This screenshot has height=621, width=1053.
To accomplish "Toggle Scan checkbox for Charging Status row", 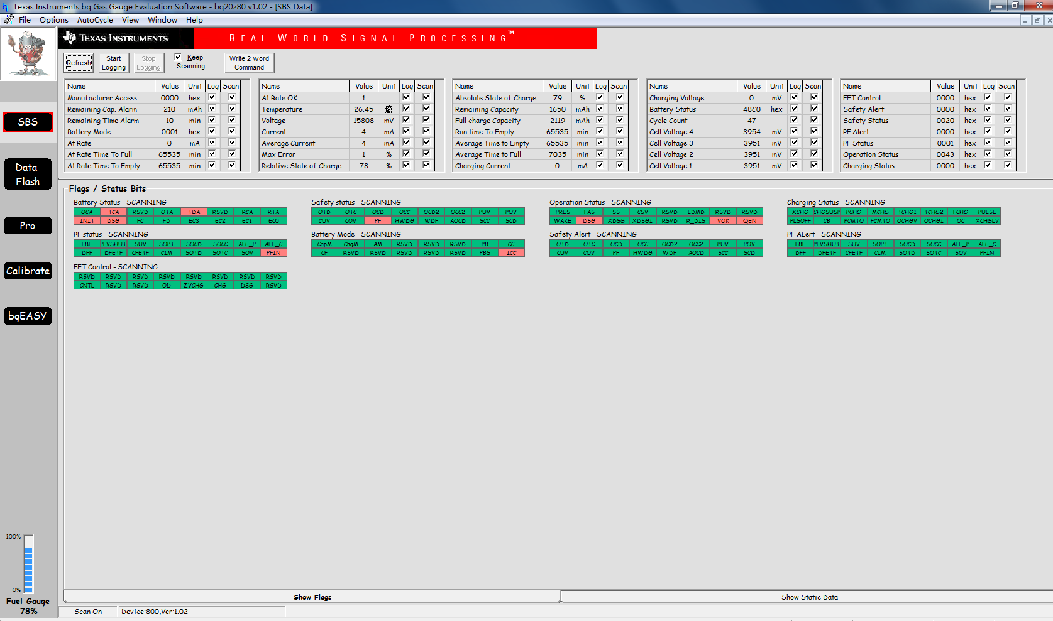I will (1008, 165).
